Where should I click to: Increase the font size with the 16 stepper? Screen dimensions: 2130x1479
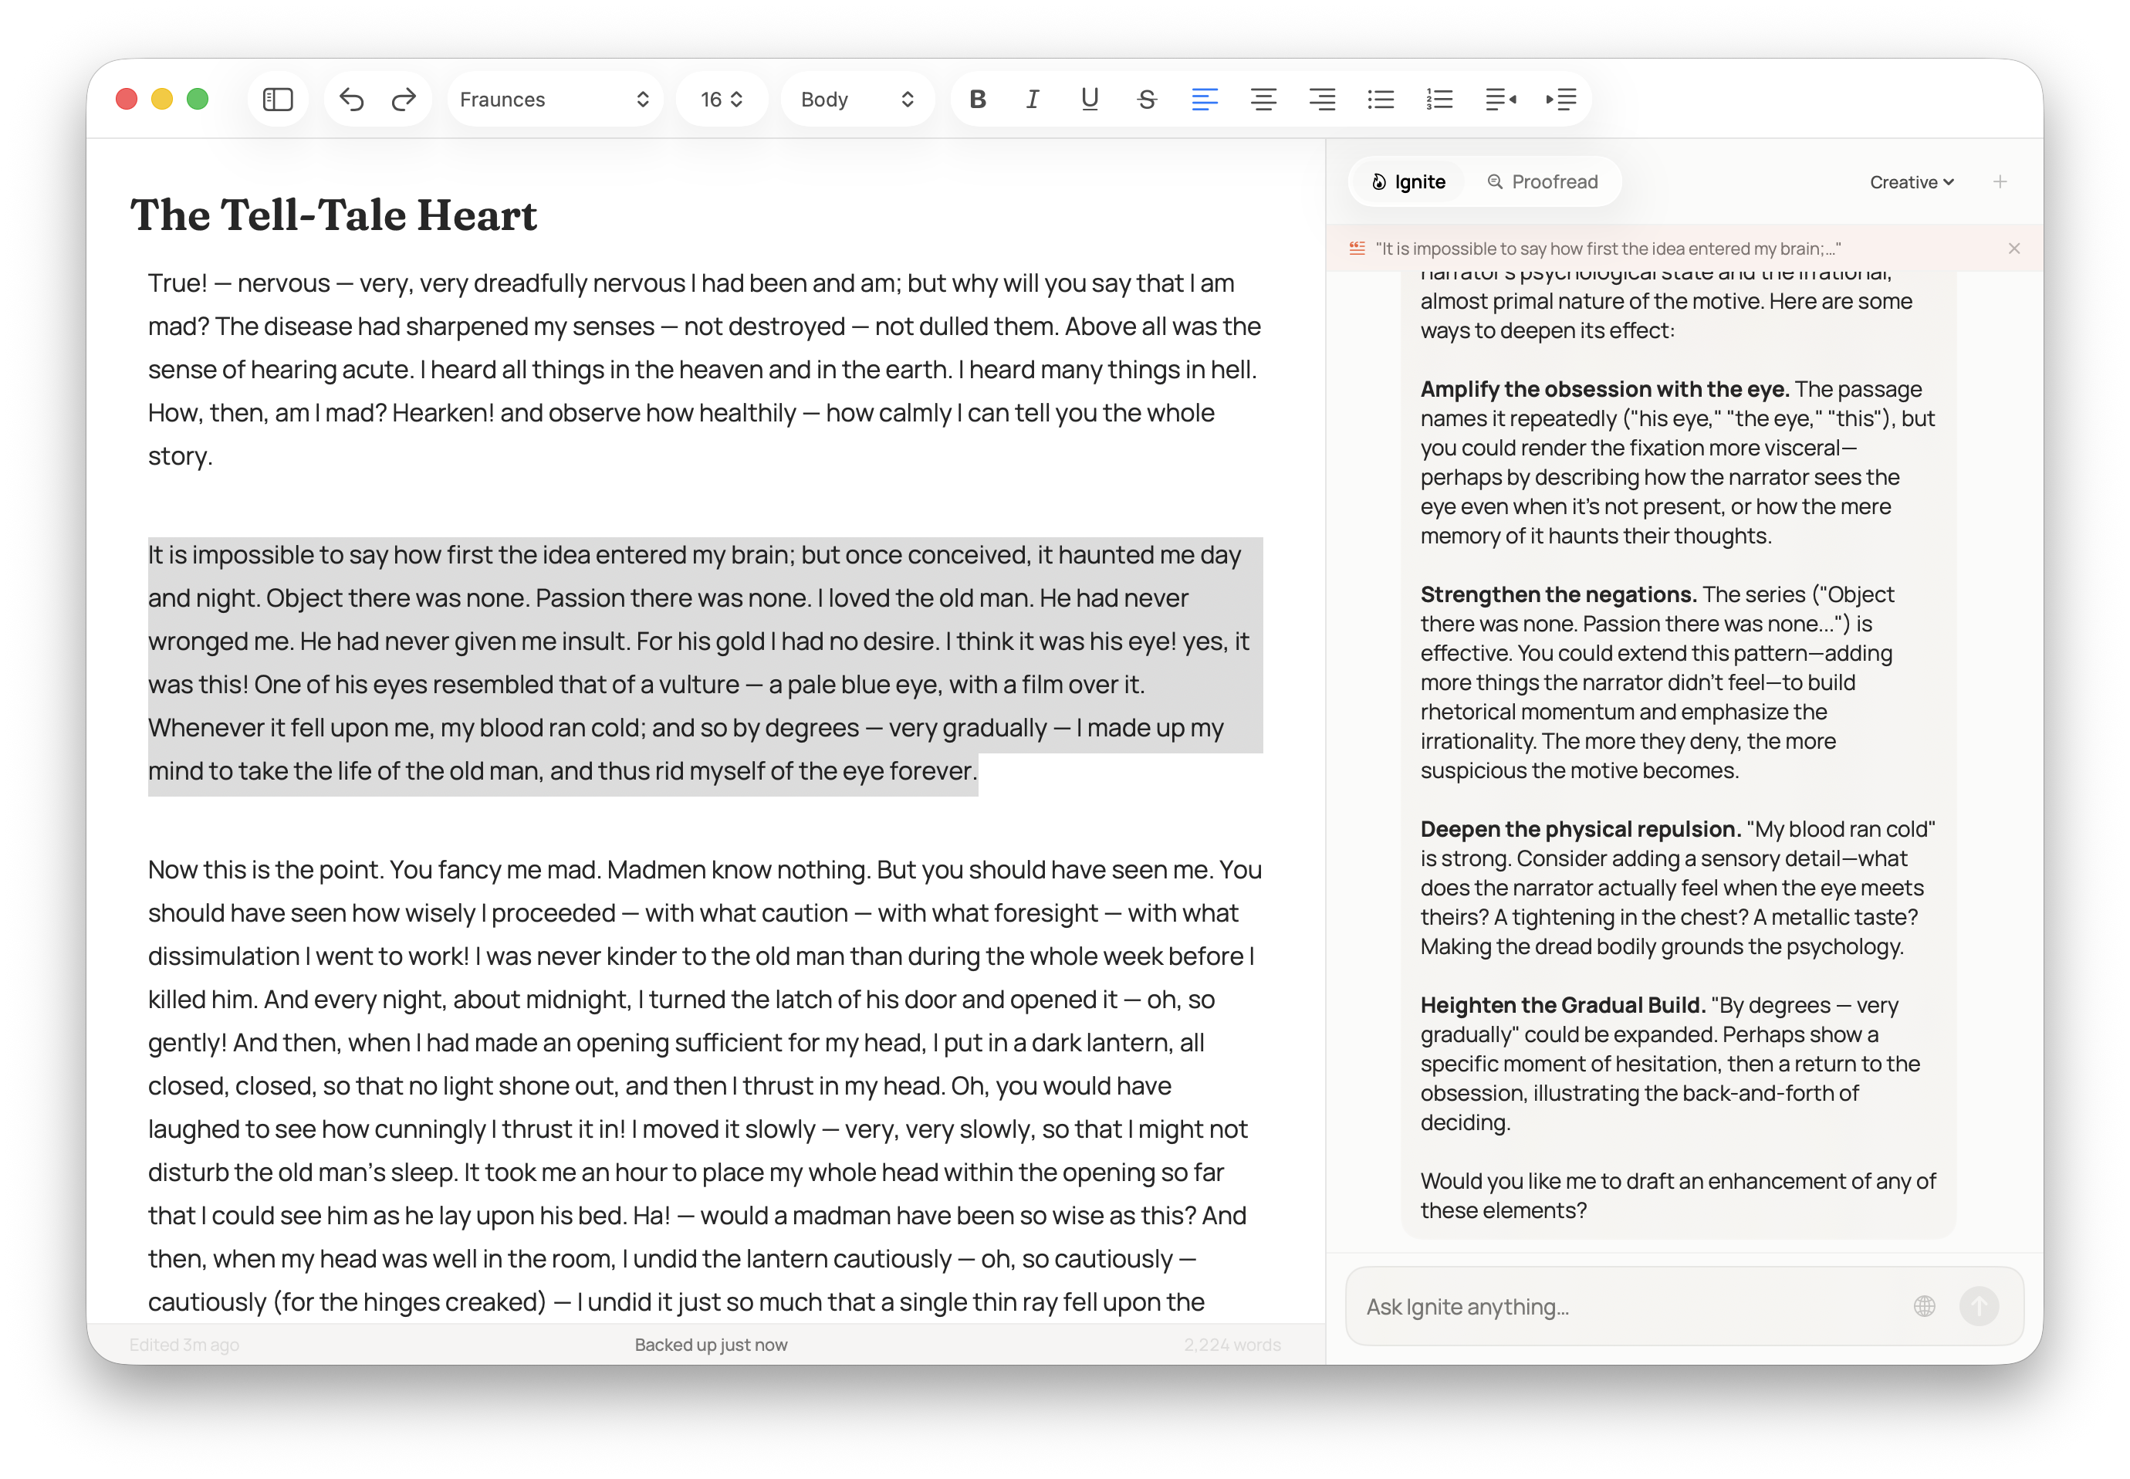click(x=735, y=93)
